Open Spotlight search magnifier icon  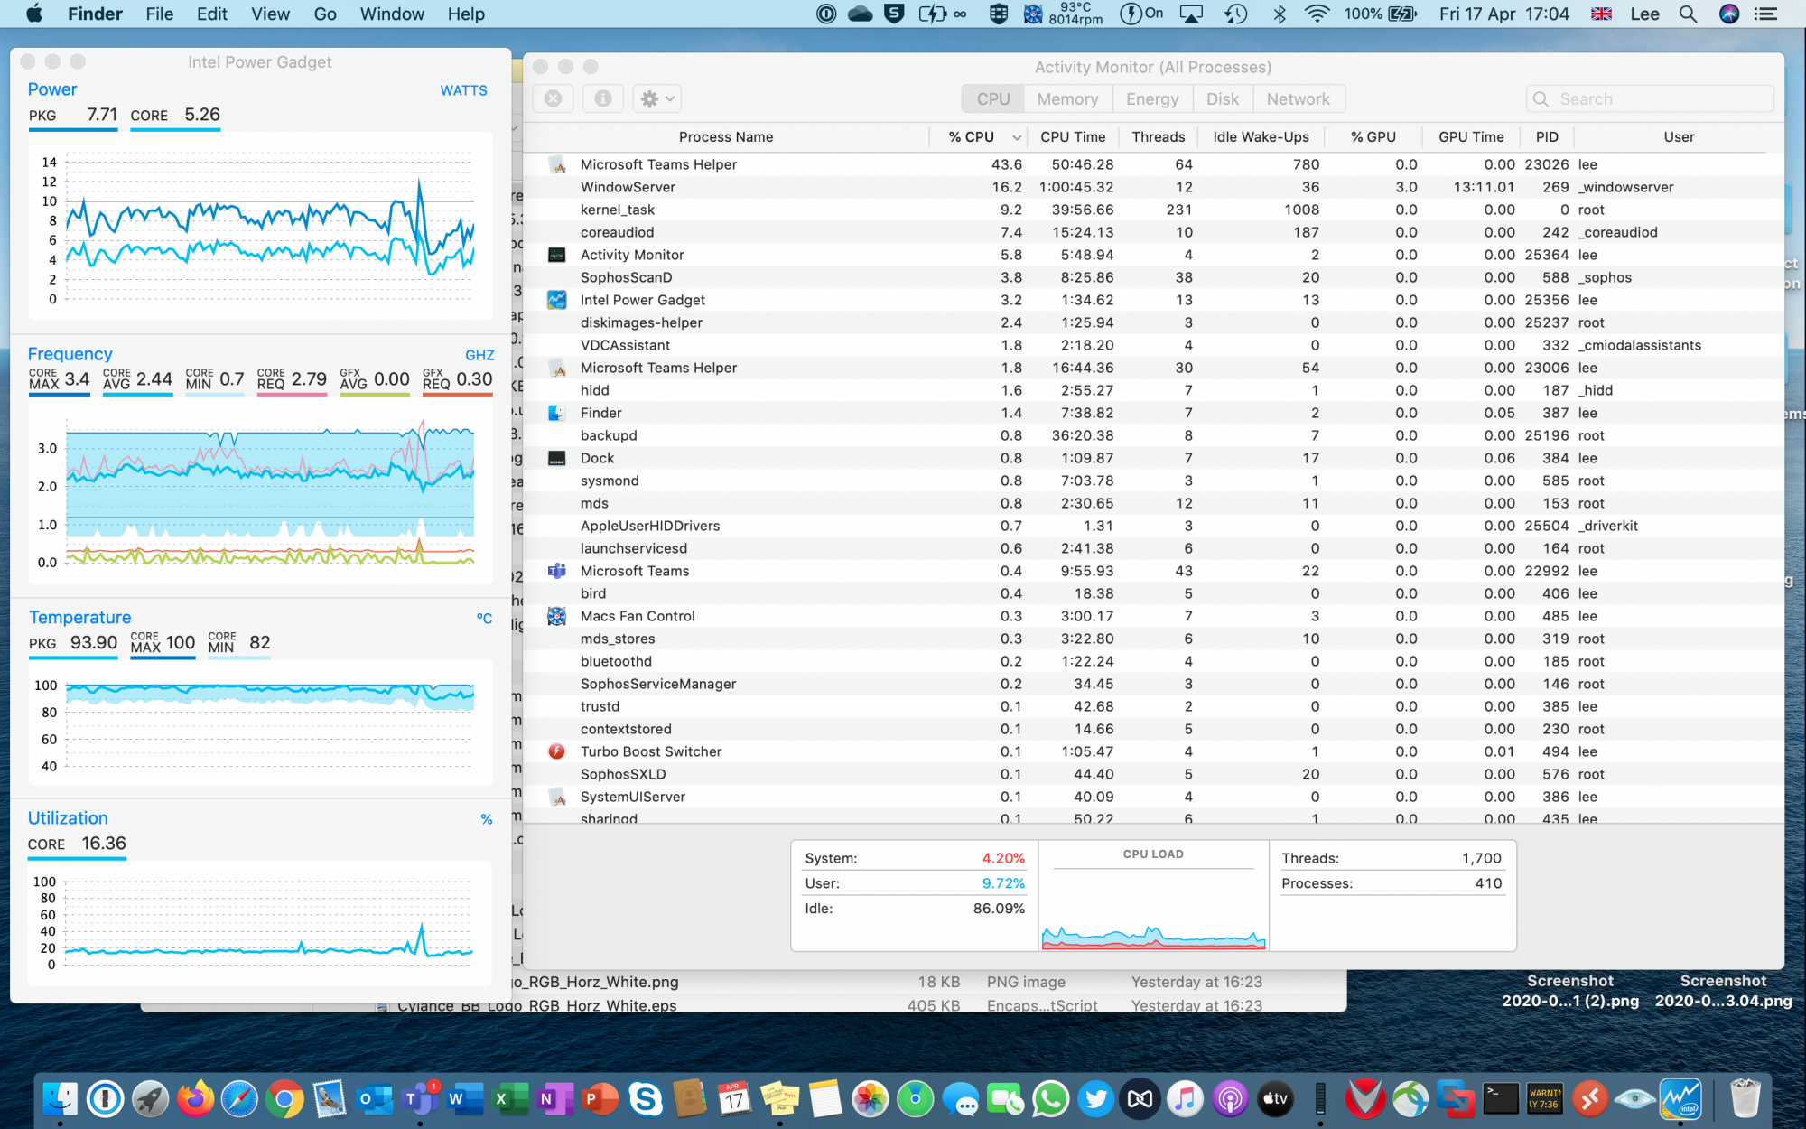click(1688, 14)
